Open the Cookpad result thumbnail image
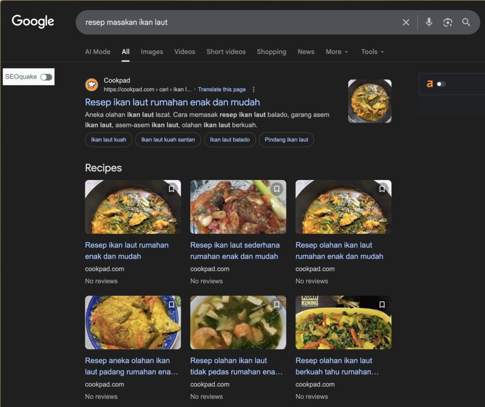The width and height of the screenshot is (485, 407). click(369, 101)
